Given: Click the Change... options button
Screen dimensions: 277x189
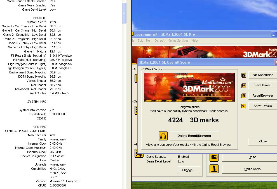Looking at the screenshot, I should (189, 170).
